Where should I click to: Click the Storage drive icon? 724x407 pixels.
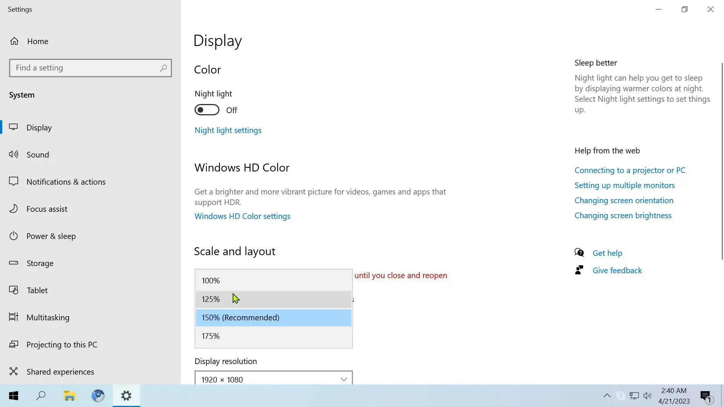click(14, 263)
